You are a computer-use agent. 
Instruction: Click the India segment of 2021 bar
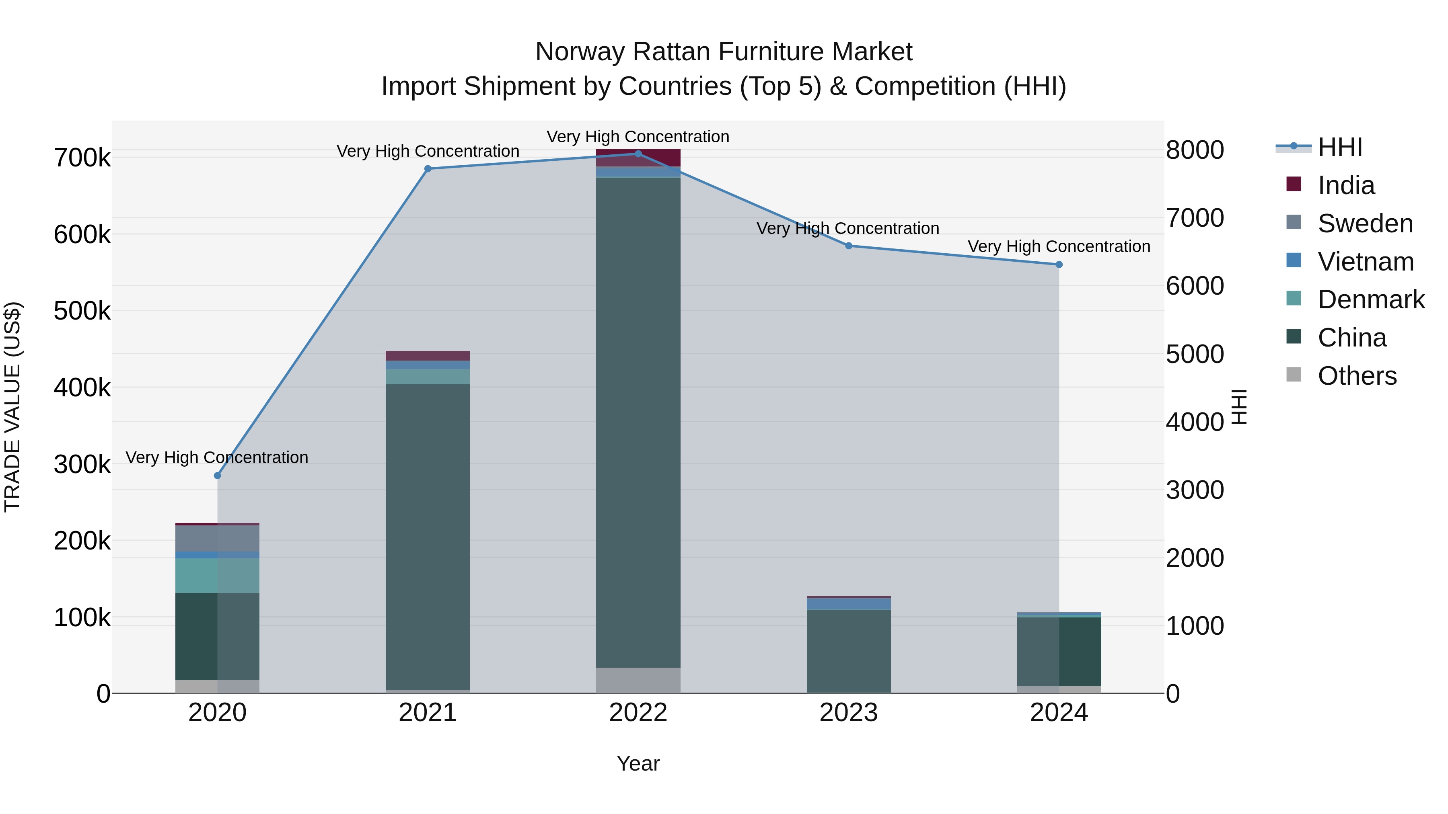point(428,356)
